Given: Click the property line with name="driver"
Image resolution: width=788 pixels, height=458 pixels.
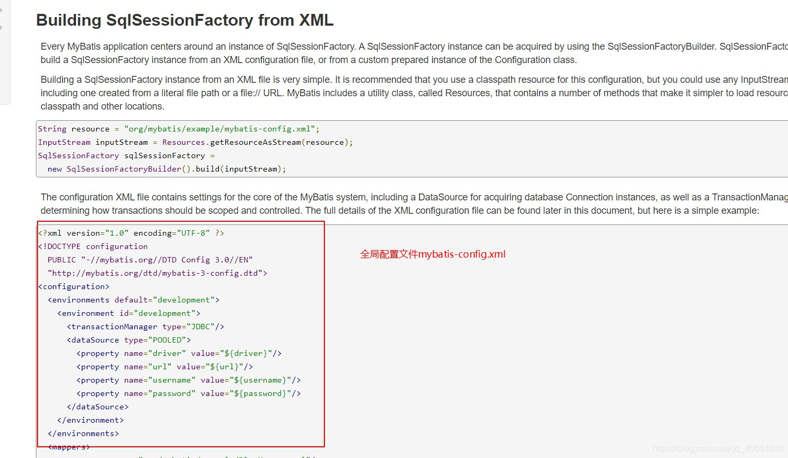Looking at the screenshot, I should coord(179,353).
